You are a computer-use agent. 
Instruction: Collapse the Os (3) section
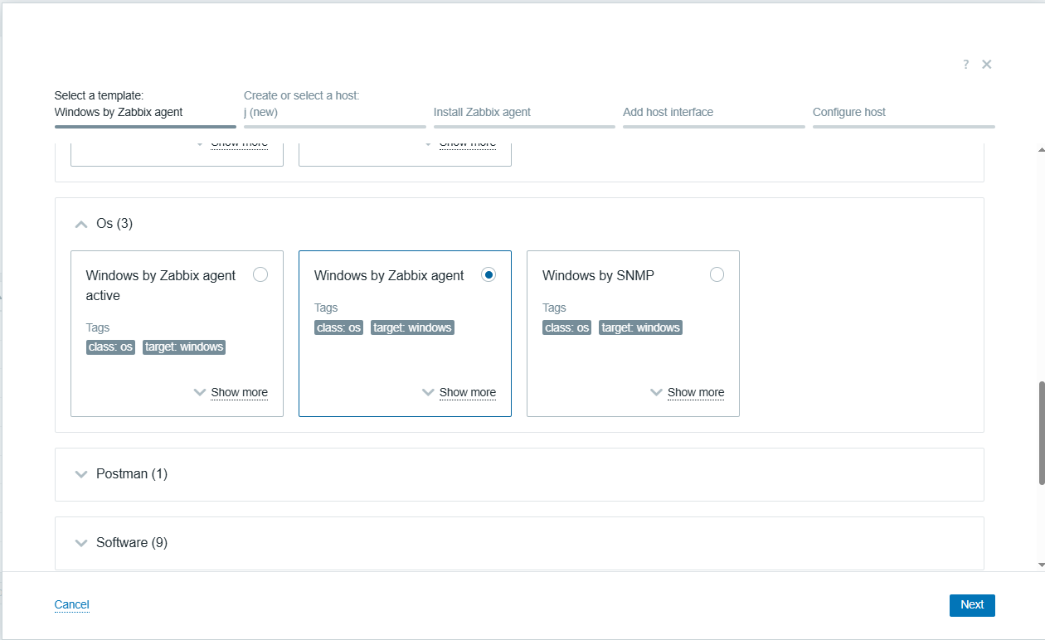pyautogui.click(x=80, y=224)
